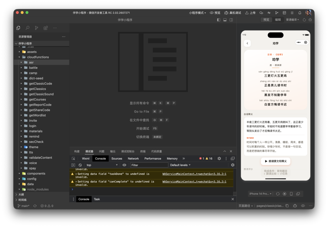Select the 编辑 mode button

[278, 20]
